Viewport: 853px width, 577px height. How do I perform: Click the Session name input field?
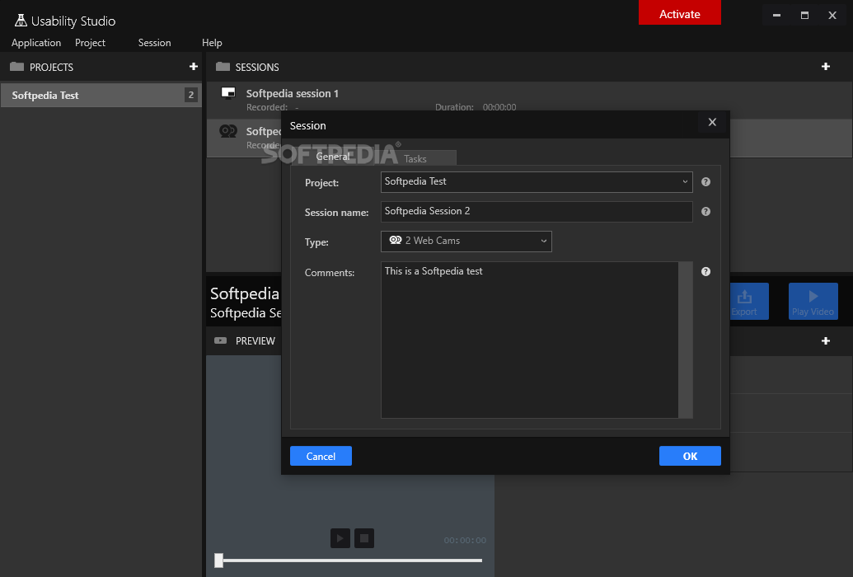tap(537, 211)
